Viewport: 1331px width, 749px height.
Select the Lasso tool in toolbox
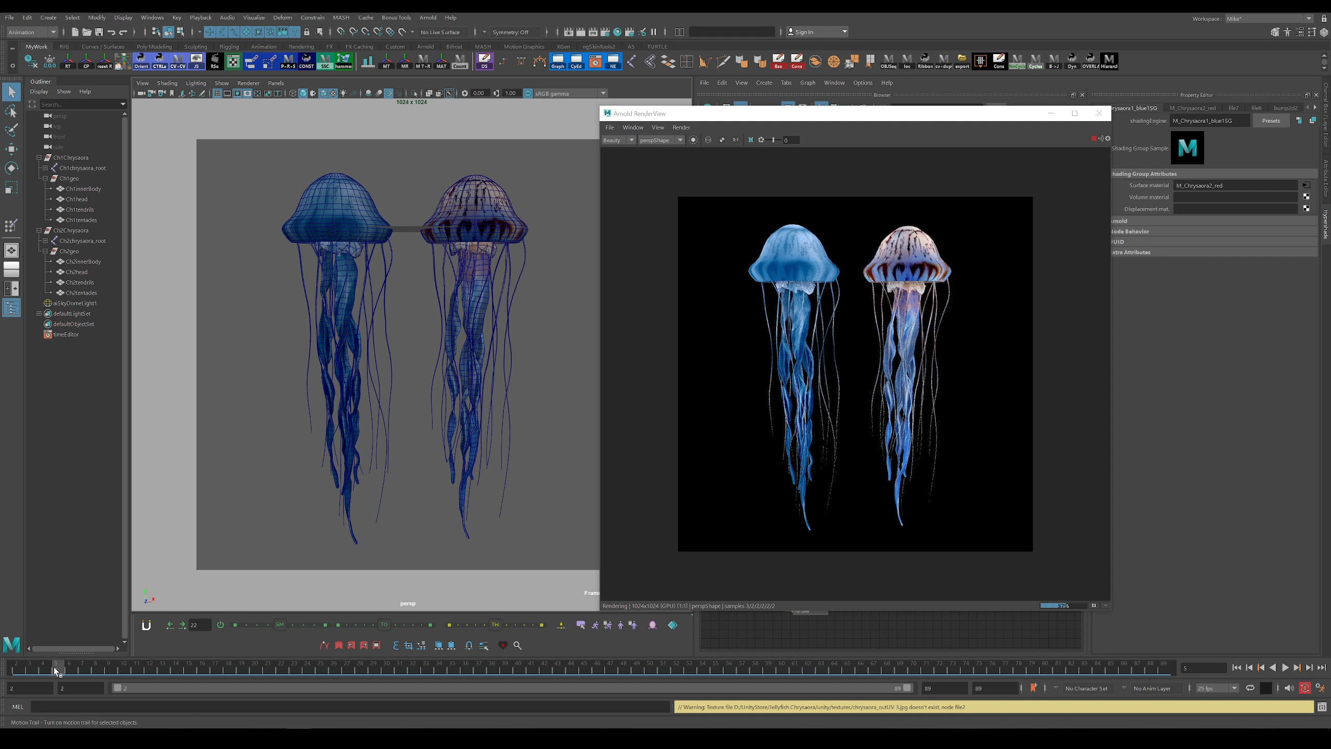(11, 111)
